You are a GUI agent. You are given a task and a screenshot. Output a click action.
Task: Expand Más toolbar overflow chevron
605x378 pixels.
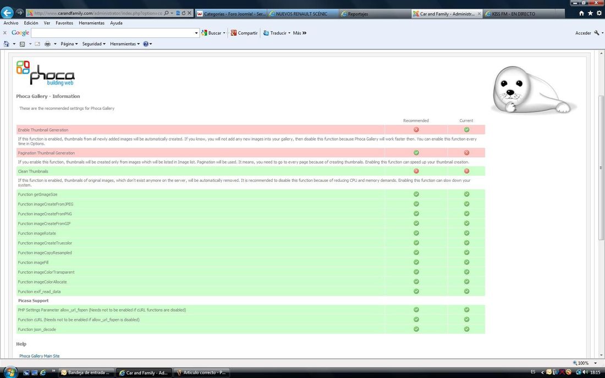click(305, 33)
